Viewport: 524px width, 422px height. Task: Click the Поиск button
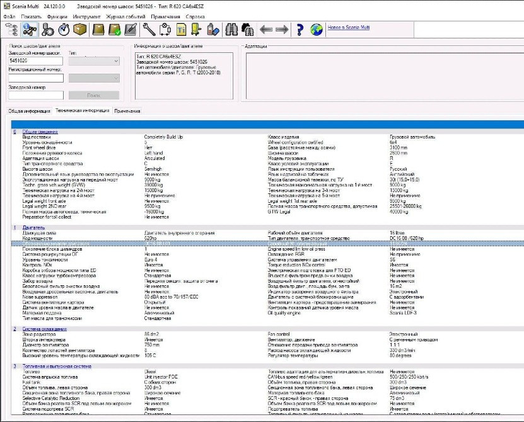click(94, 95)
